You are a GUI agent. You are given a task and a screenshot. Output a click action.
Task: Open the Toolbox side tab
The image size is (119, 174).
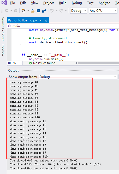[x=3, y=50]
